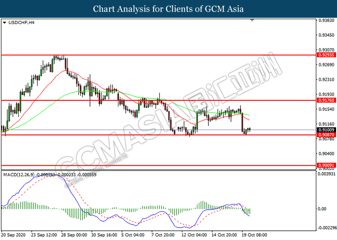Click the 7 Oct 20:00 time label
Screen dimensions: 337x240
[163, 235]
